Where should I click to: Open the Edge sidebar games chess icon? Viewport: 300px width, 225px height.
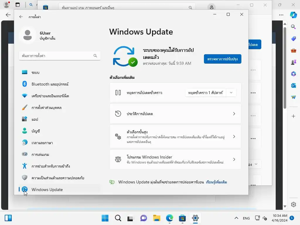[293, 62]
